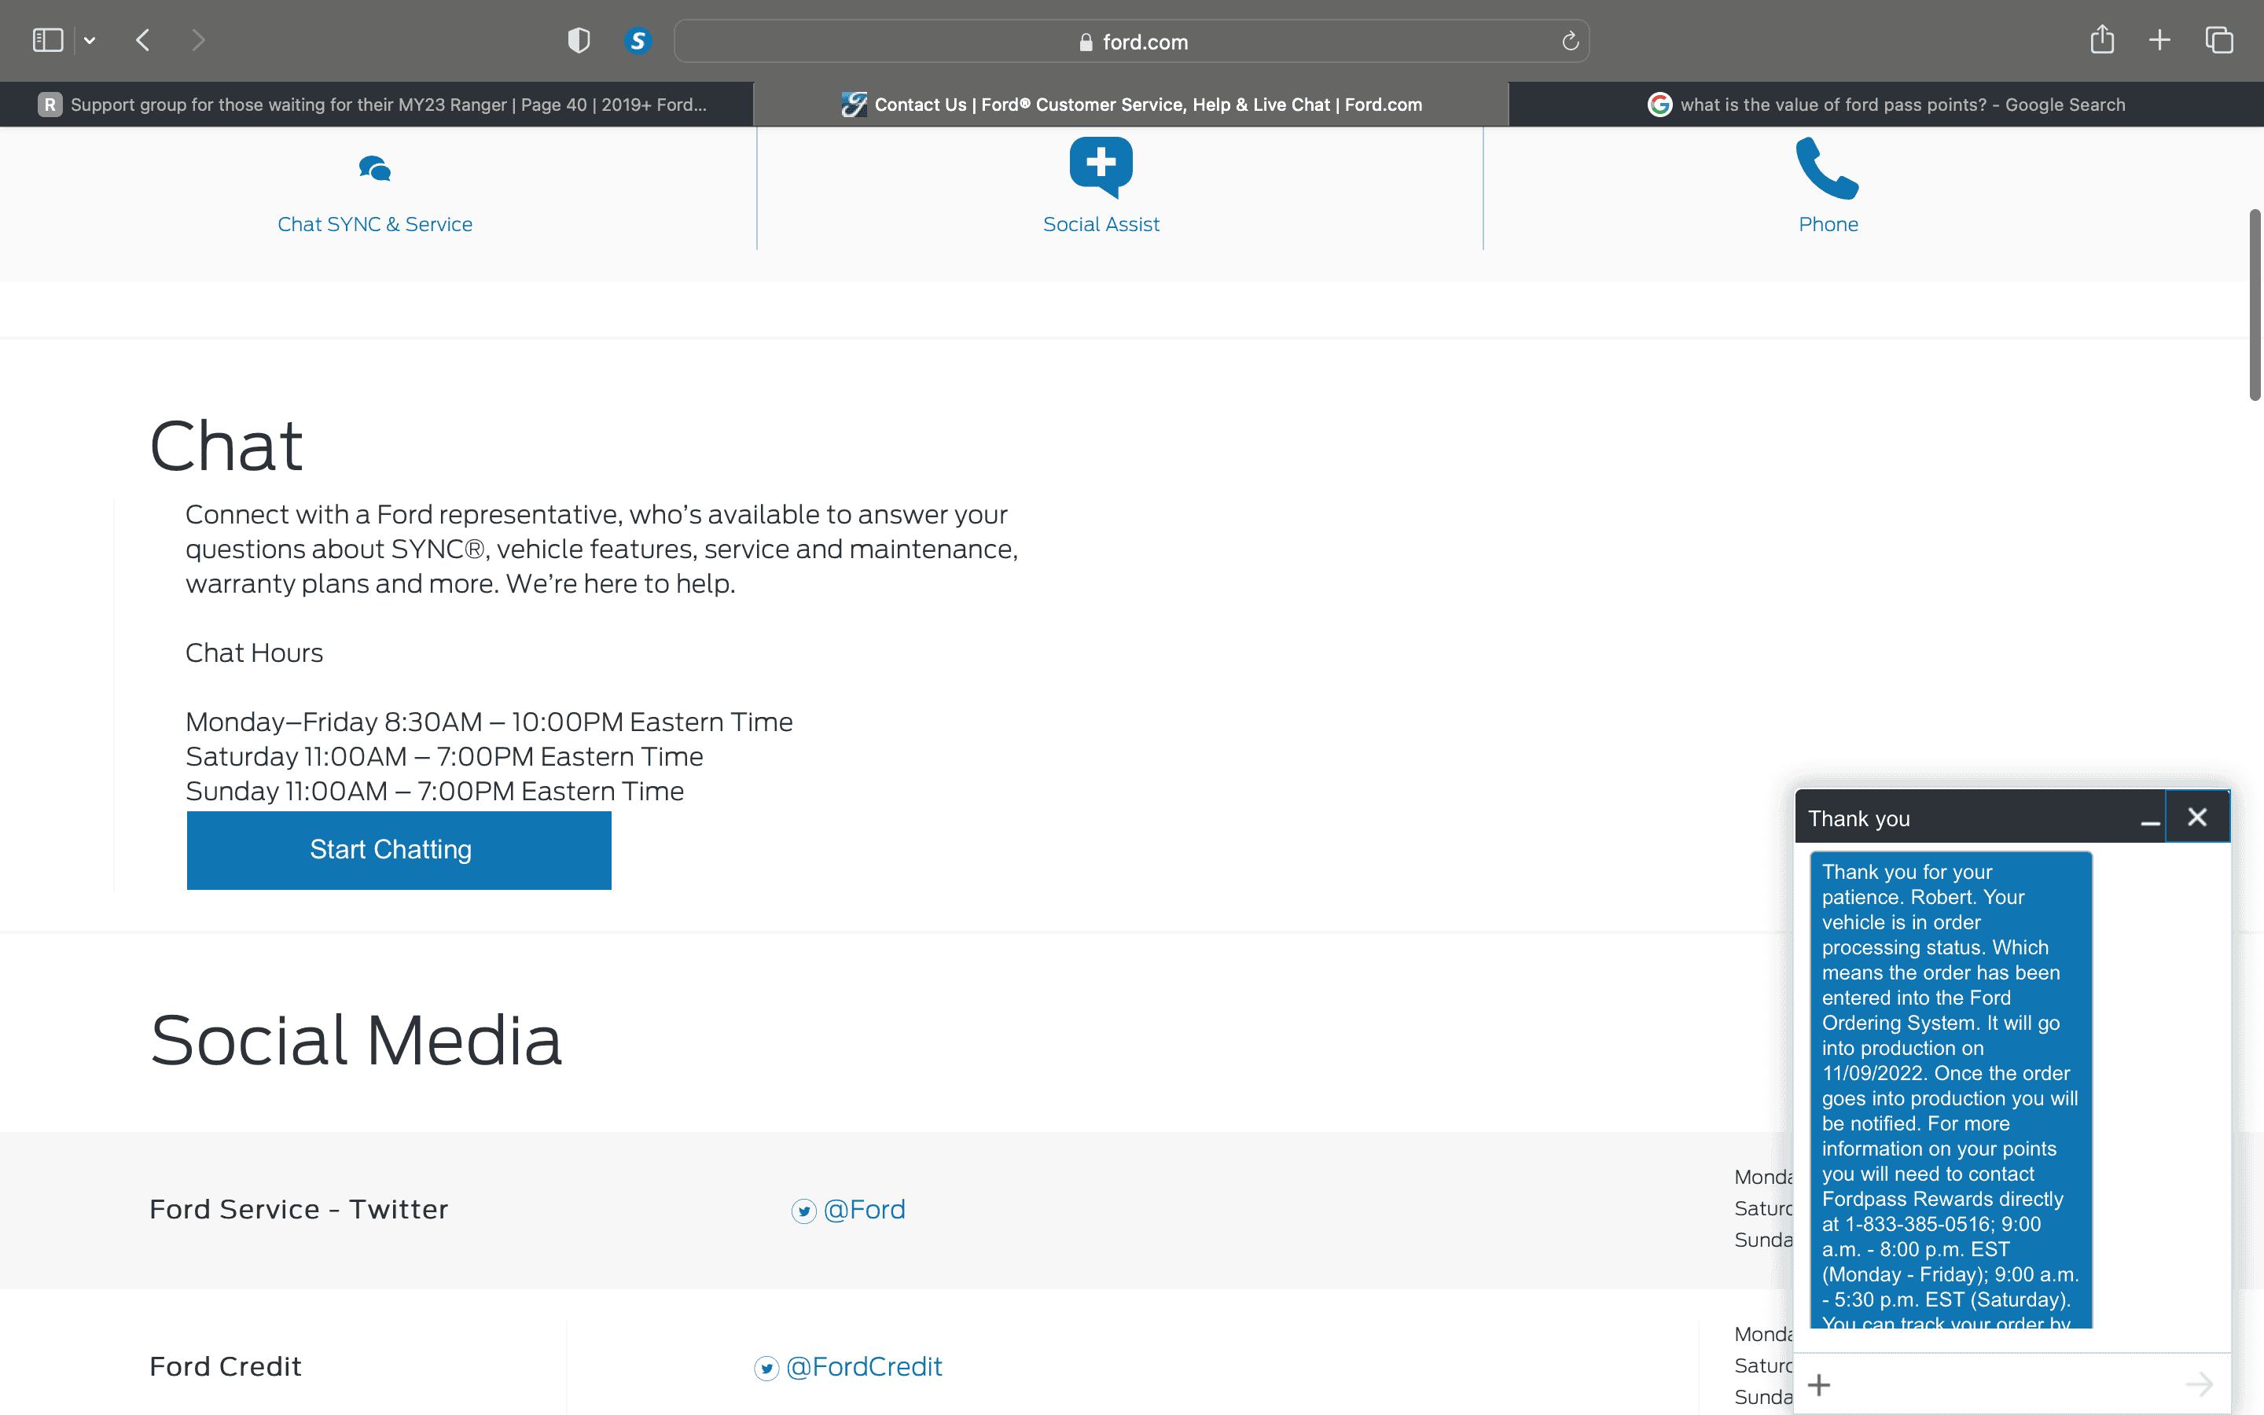Image resolution: width=2264 pixels, height=1415 pixels.
Task: Close the Thank you chat window
Action: (2198, 817)
